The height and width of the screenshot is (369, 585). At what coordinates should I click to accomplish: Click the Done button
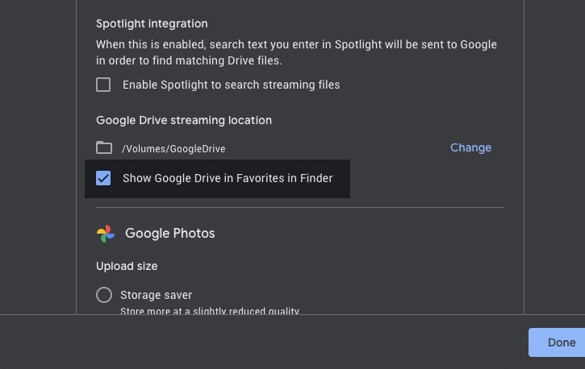557,342
